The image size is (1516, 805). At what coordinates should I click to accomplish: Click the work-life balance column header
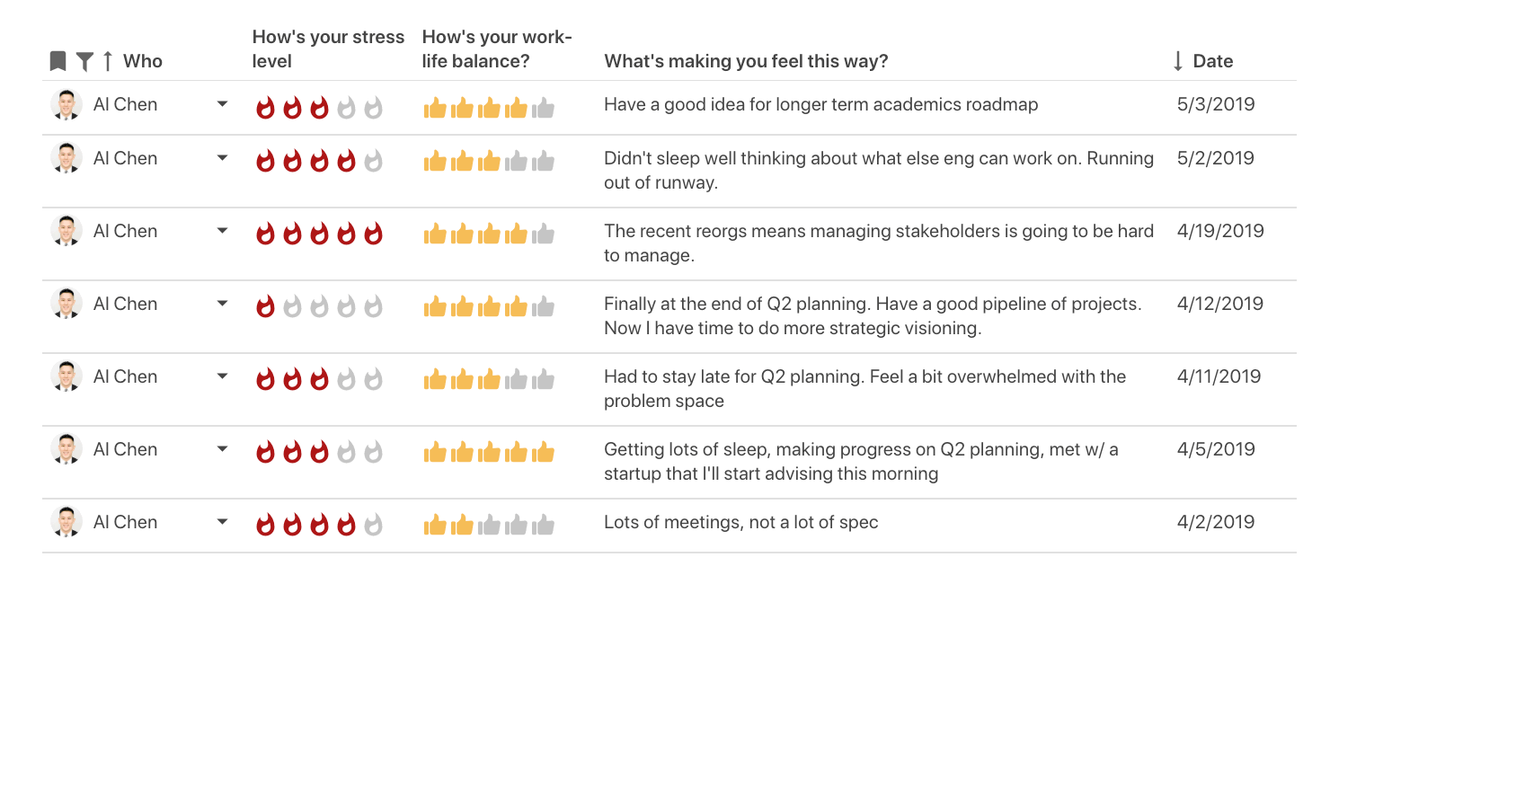[496, 49]
